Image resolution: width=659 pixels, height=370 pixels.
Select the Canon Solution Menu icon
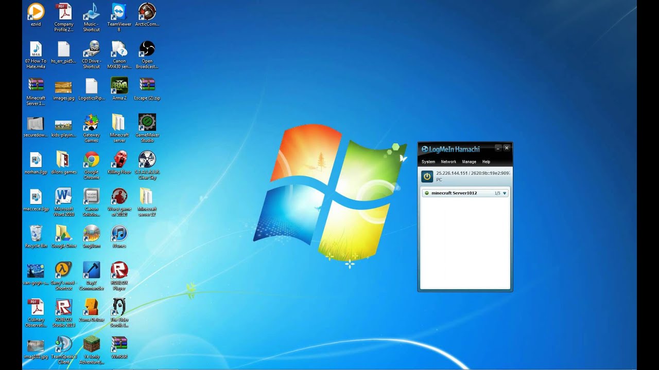click(x=92, y=196)
